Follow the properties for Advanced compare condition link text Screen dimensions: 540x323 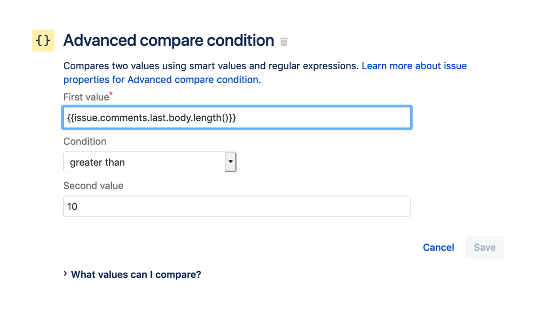pos(162,79)
